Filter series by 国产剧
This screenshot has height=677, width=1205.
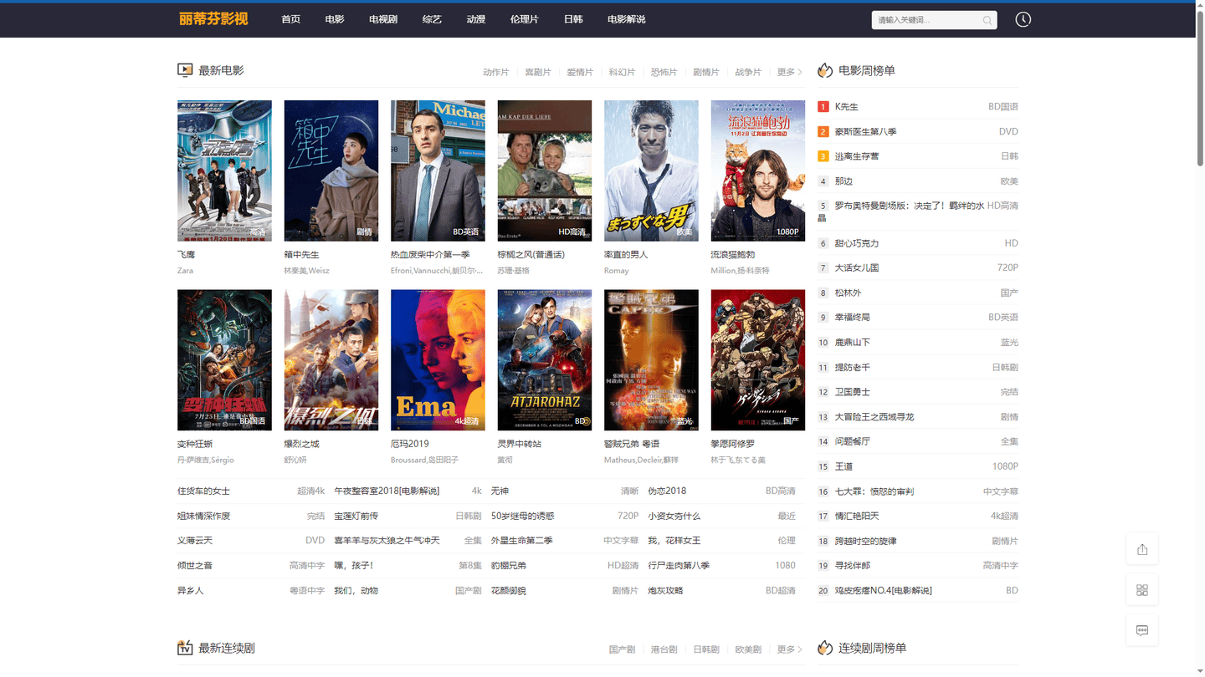coord(622,649)
